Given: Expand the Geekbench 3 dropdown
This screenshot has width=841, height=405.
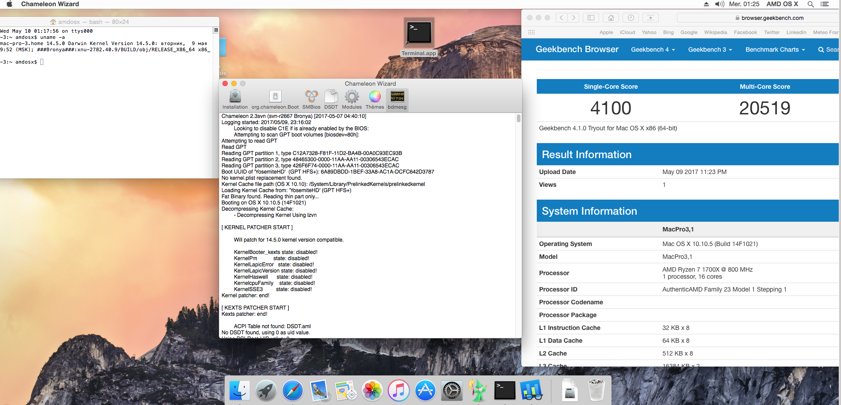Looking at the screenshot, I should point(710,49).
